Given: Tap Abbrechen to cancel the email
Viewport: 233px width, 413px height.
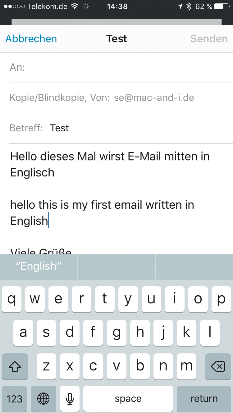Looking at the screenshot, I should (x=31, y=39).
